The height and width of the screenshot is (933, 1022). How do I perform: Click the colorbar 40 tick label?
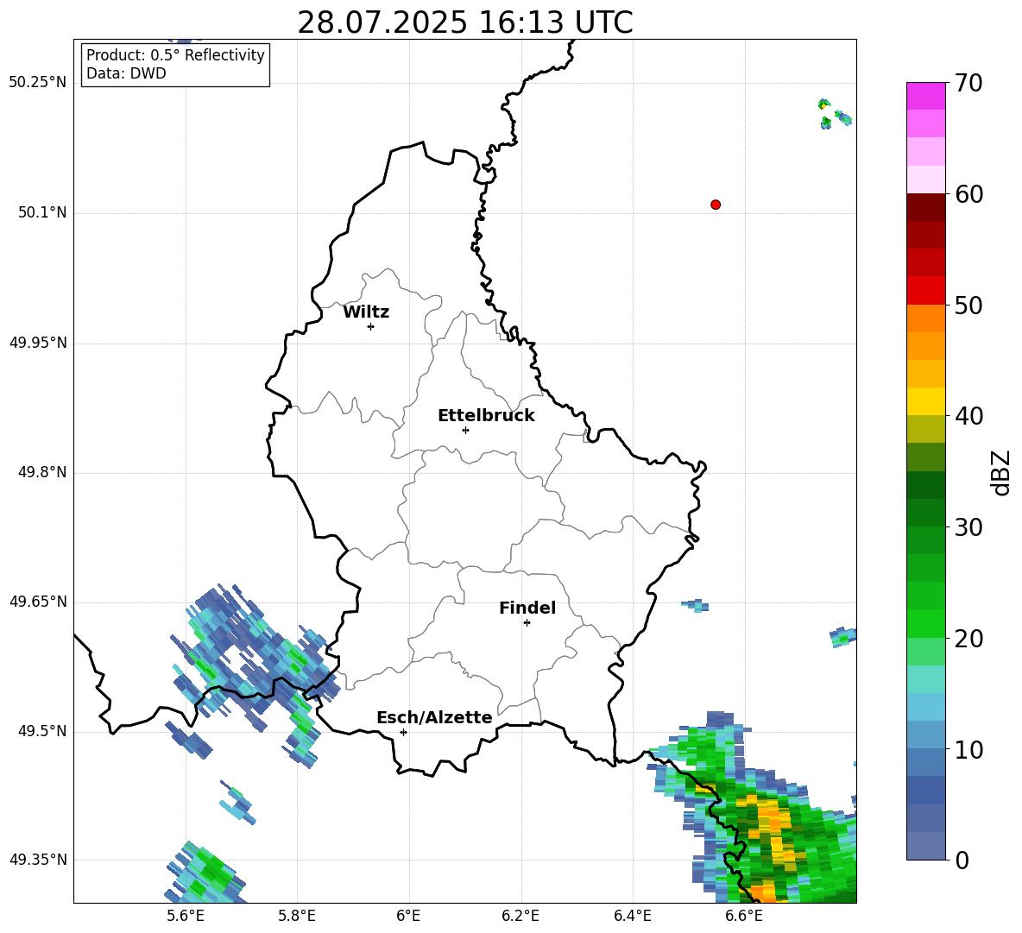click(x=969, y=416)
